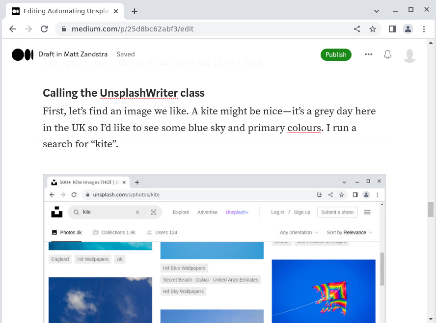This screenshot has width=436, height=323.
Task: Click the Unsplash+ link
Action: click(237, 212)
